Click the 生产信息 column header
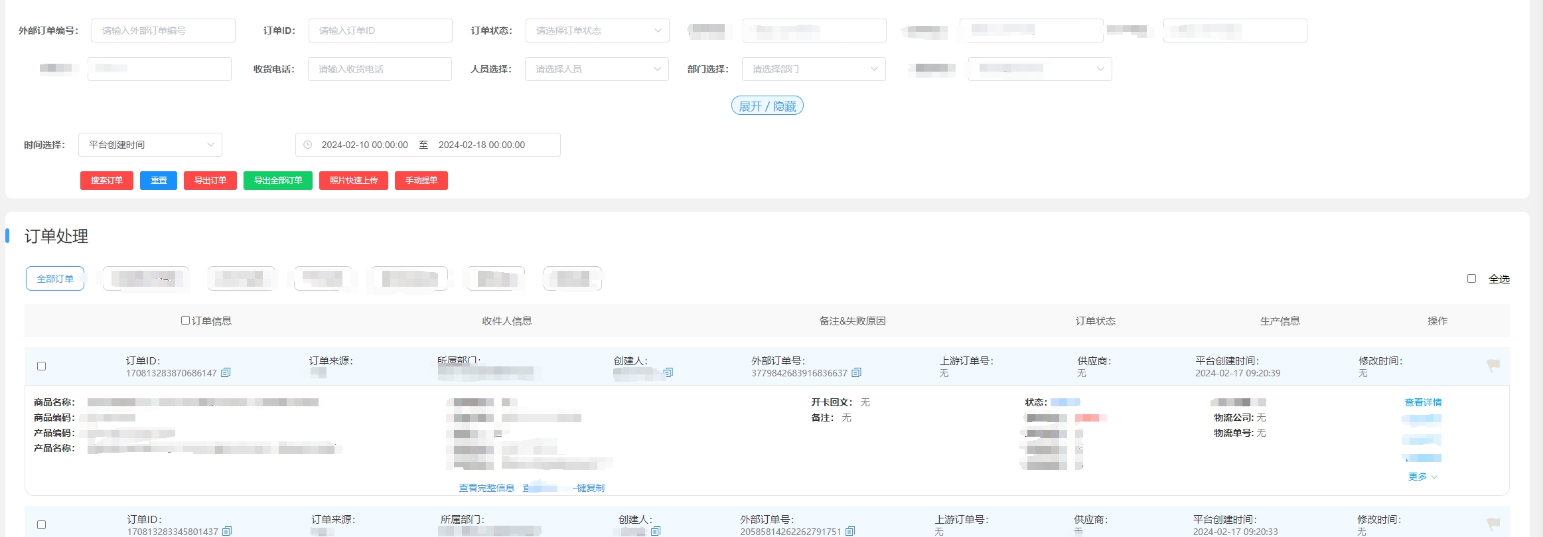Image resolution: width=1543 pixels, height=537 pixels. pyautogui.click(x=1280, y=321)
